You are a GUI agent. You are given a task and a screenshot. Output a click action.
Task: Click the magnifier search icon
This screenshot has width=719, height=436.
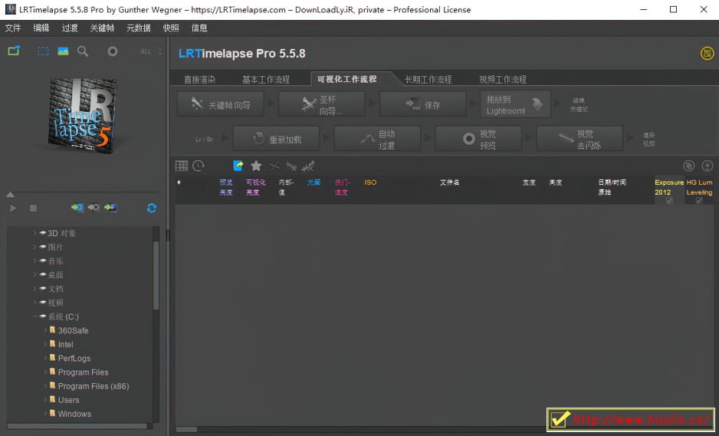pos(83,51)
